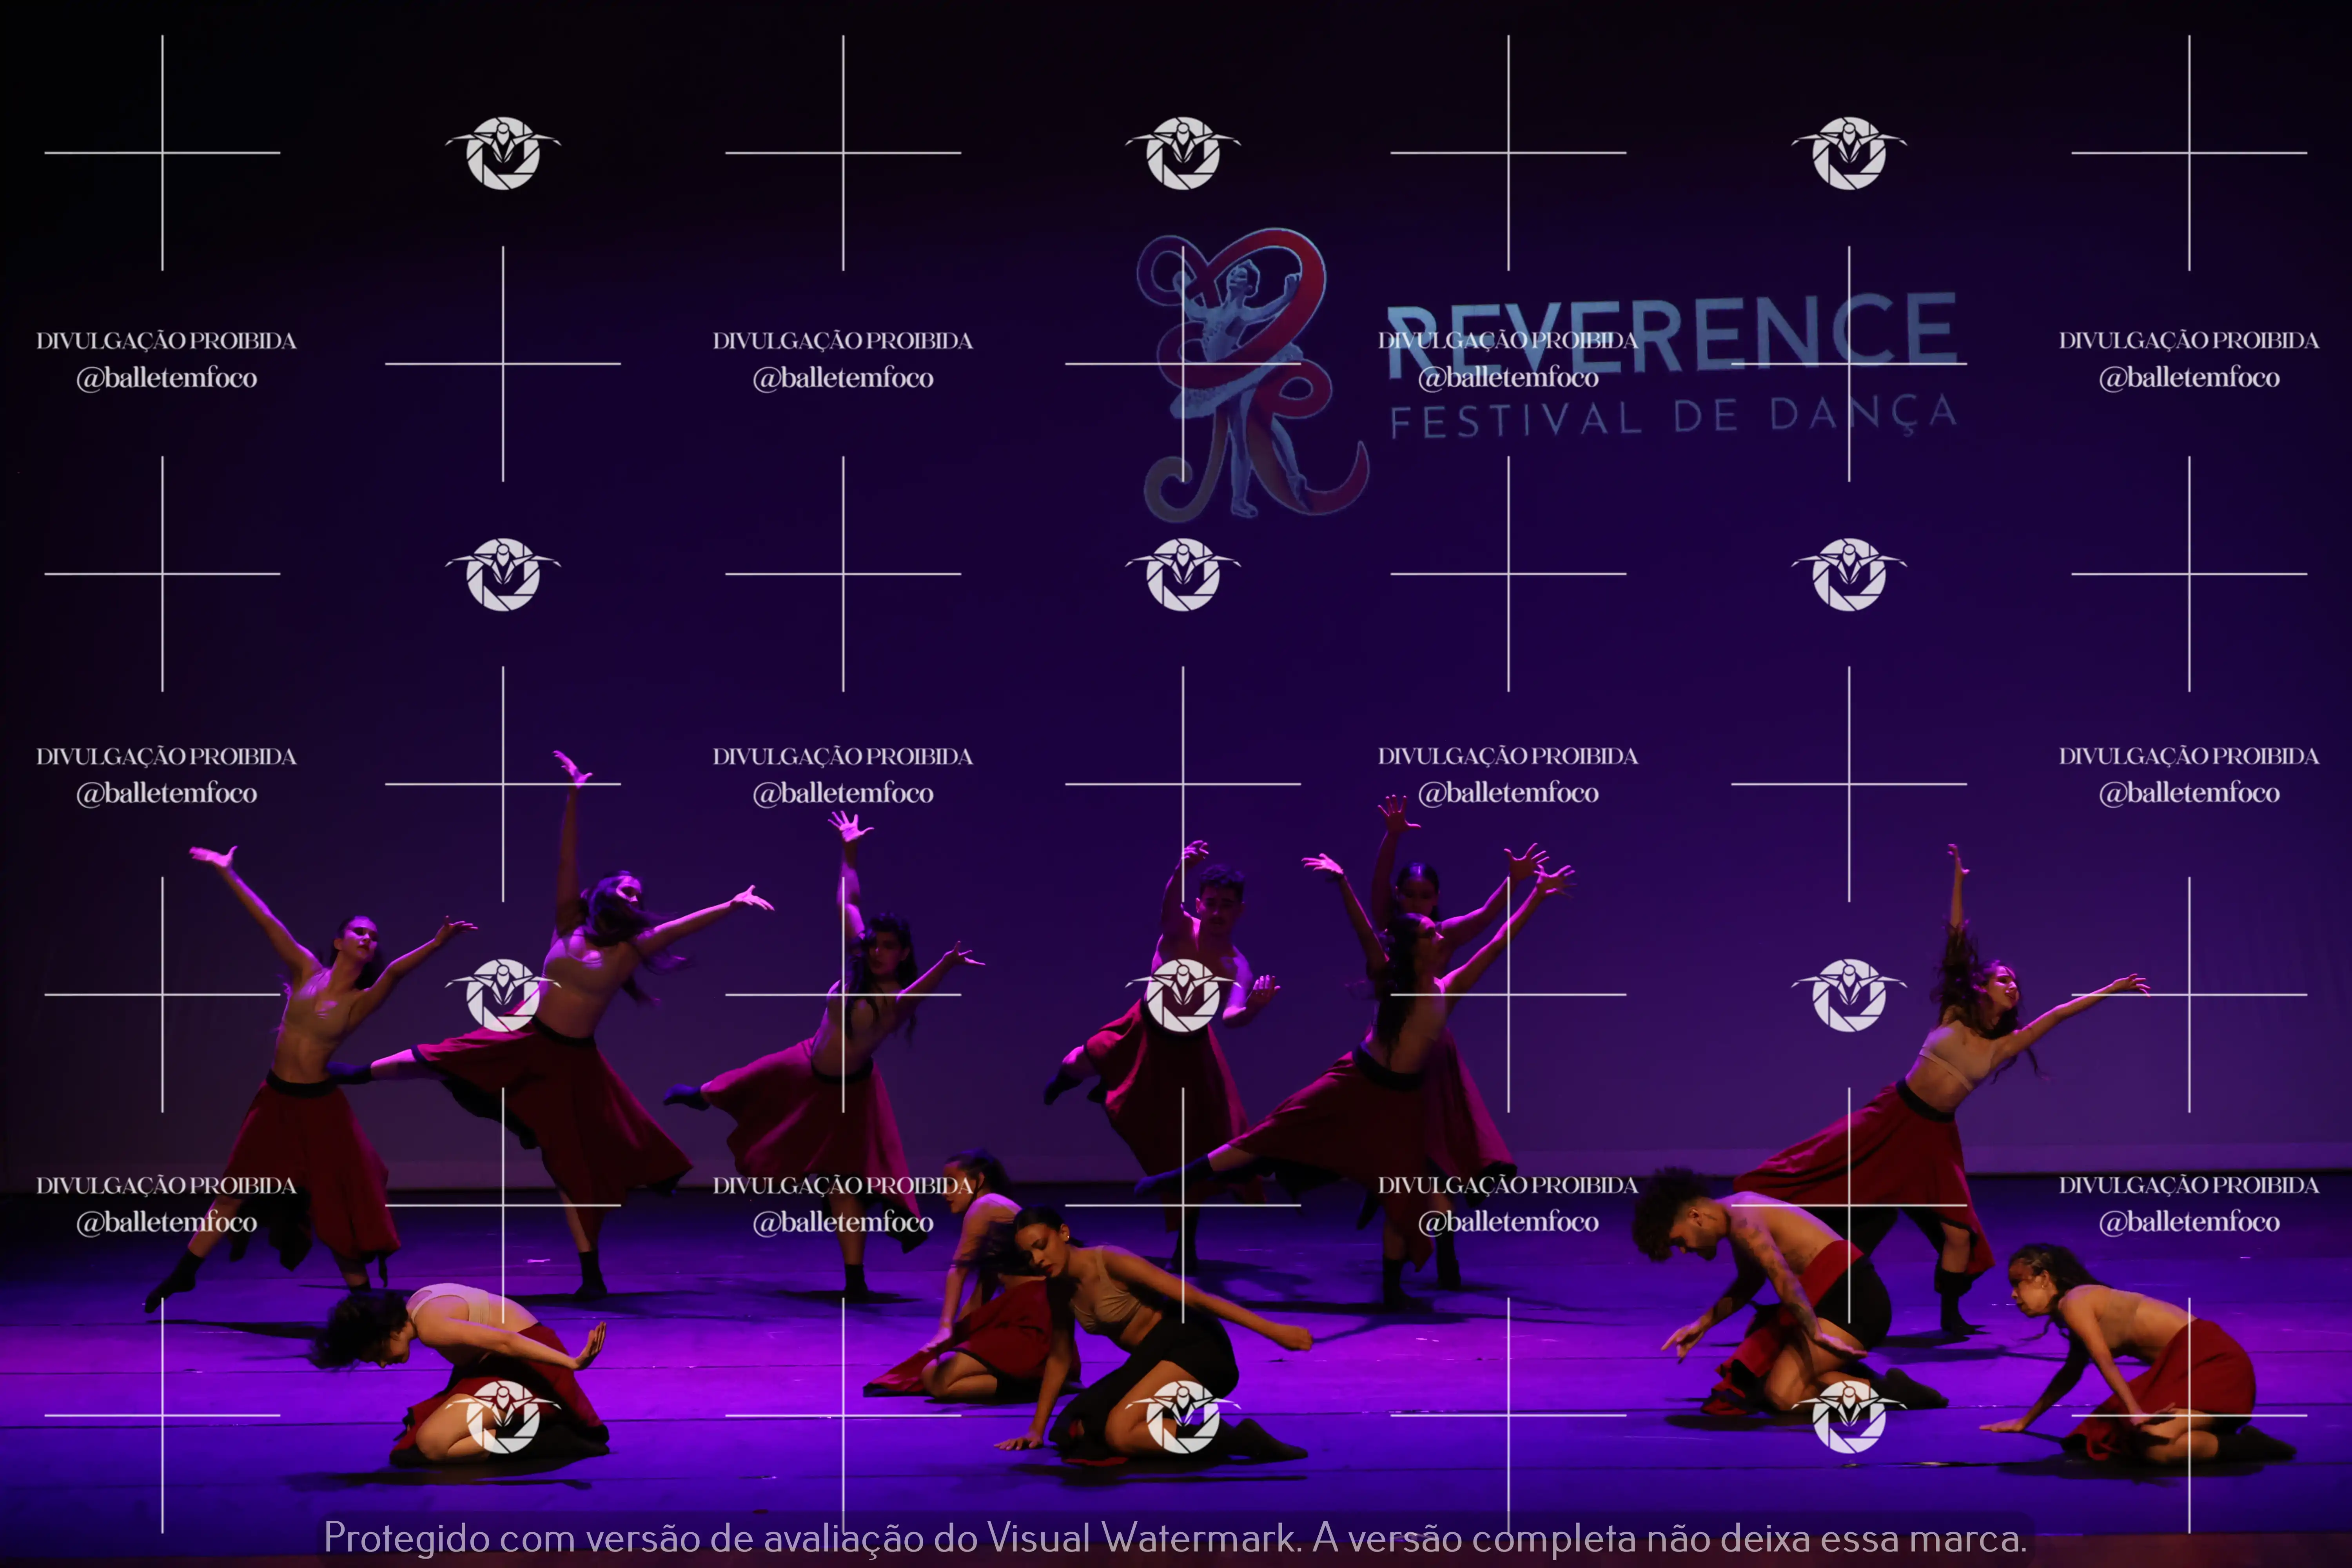The width and height of the screenshot is (2352, 1568).
Task: Click the shutter icon on the black-skirted kneeling dancer
Action: pyautogui.click(x=1183, y=1416)
